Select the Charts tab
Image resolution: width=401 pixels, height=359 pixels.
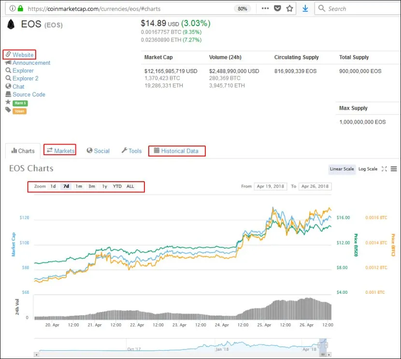coord(23,151)
